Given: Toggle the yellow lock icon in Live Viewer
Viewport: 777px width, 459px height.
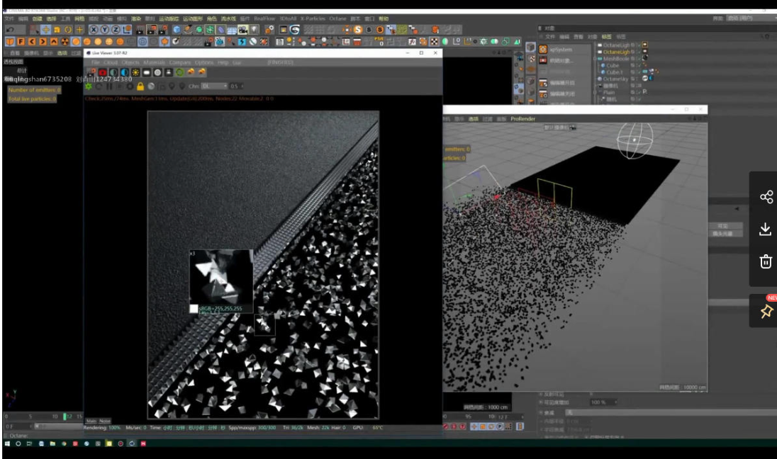Looking at the screenshot, I should [x=140, y=86].
